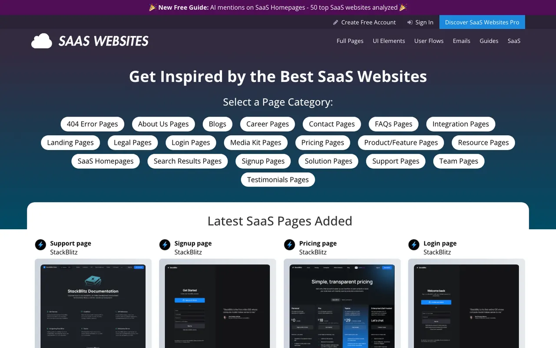Click Discover SaaS Websites Pro button

(482, 22)
